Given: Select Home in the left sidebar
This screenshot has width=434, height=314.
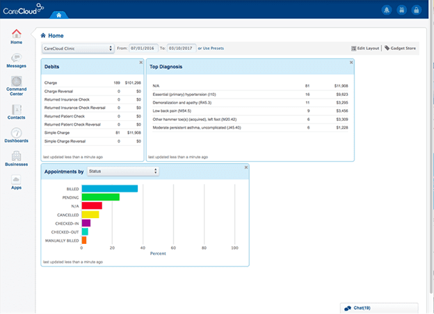Looking at the screenshot, I should pos(16,36).
